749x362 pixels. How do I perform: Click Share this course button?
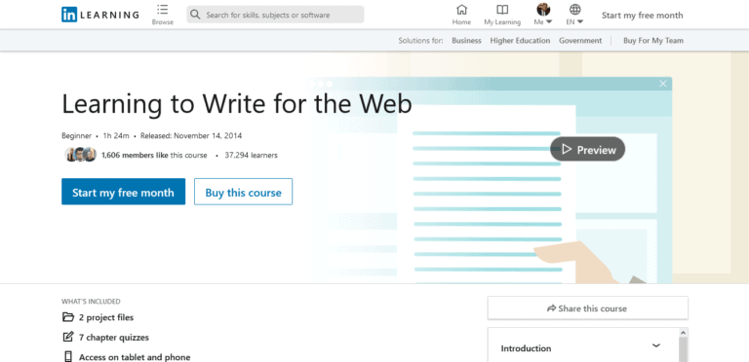[x=587, y=308]
